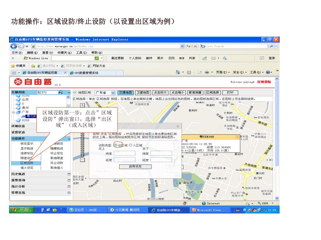The image size is (321, 240).
Task: Click the RSS feeds icon
Action: click(189, 72)
